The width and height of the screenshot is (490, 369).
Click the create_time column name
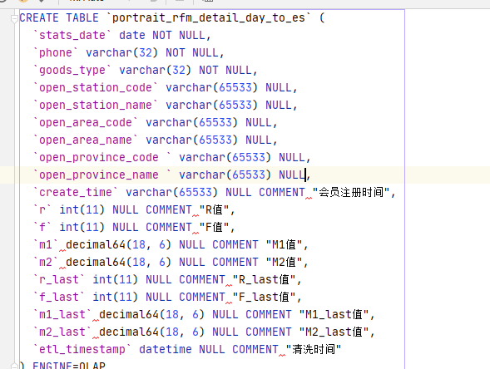76,193
